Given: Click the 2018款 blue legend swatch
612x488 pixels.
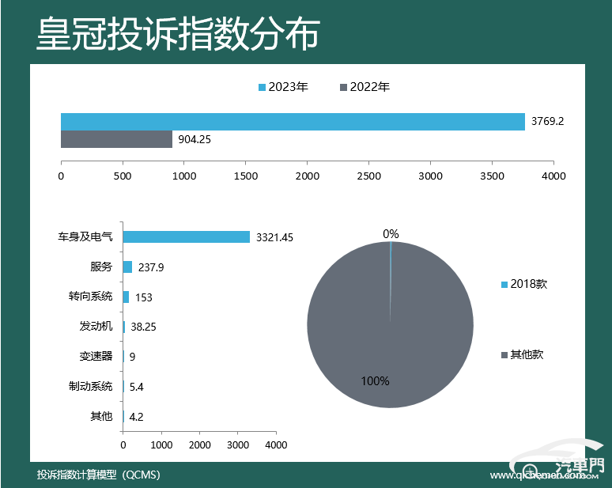Looking at the screenshot, I should (504, 285).
